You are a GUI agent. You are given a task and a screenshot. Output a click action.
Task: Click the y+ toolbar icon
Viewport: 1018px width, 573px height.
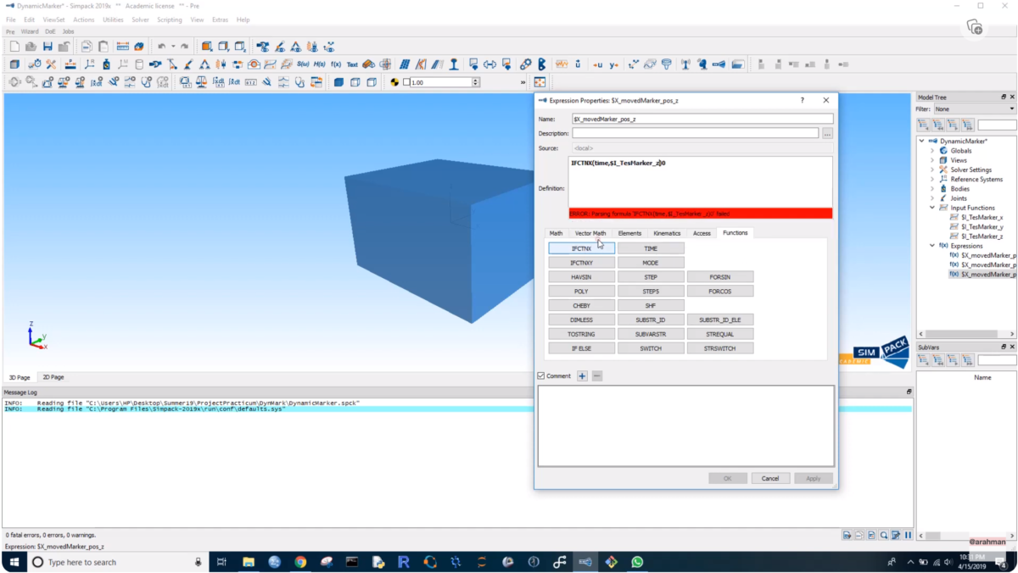613,64
